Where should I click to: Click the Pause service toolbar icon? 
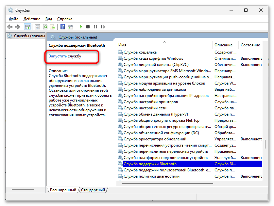[x=95, y=27]
